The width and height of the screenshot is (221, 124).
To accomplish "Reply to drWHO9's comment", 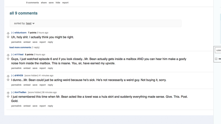I will (50, 85).
